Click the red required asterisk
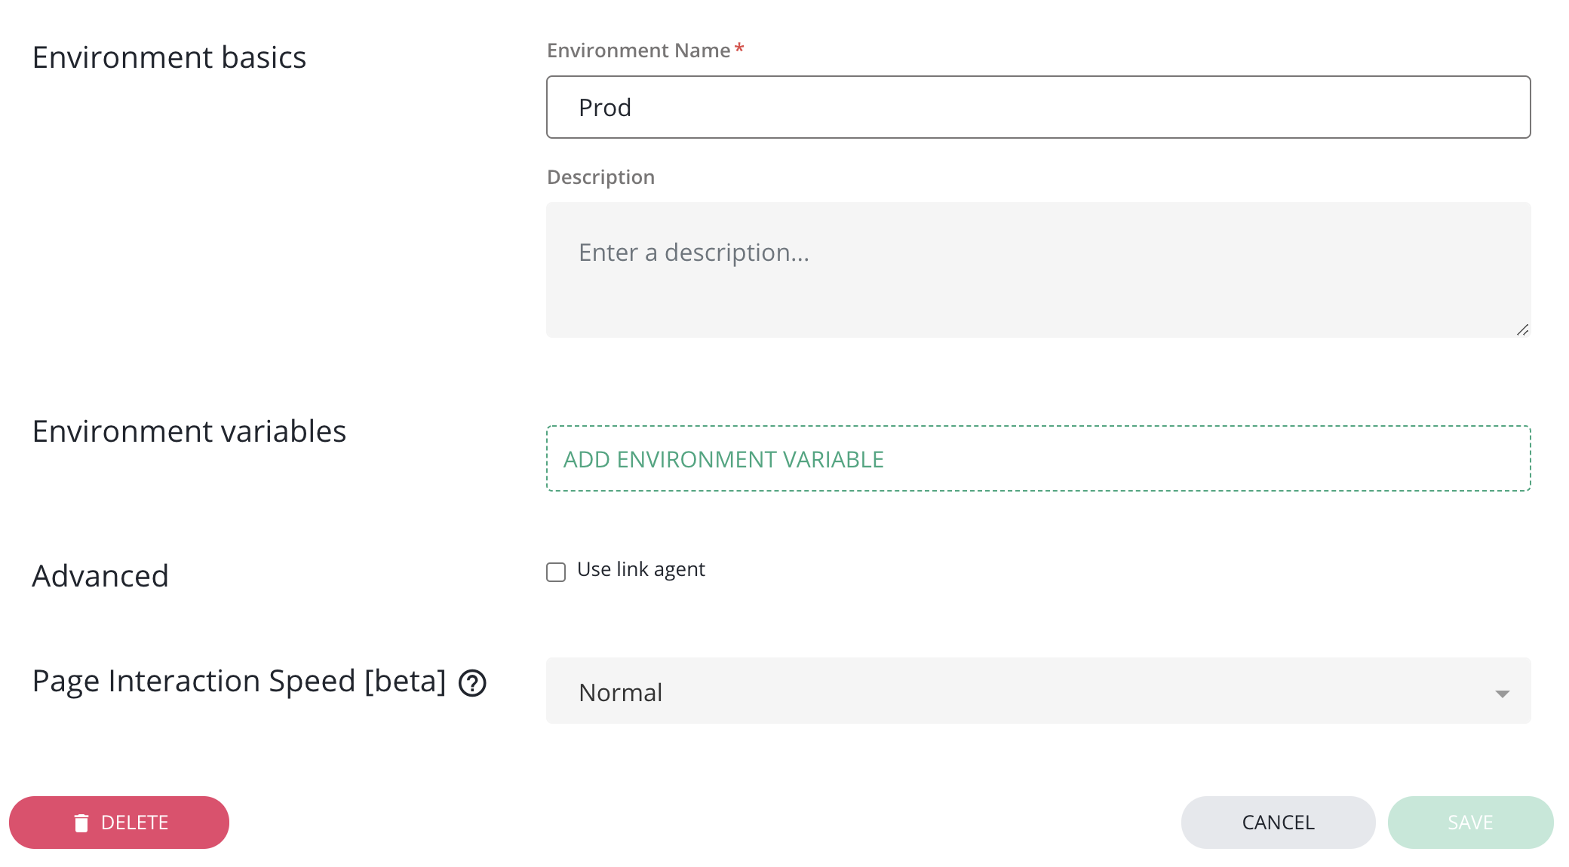The image size is (1569, 867). [739, 49]
